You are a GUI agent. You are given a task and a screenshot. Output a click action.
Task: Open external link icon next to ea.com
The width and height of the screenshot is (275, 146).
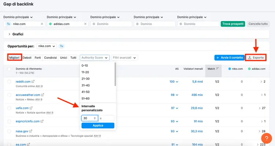[x=28, y=145]
